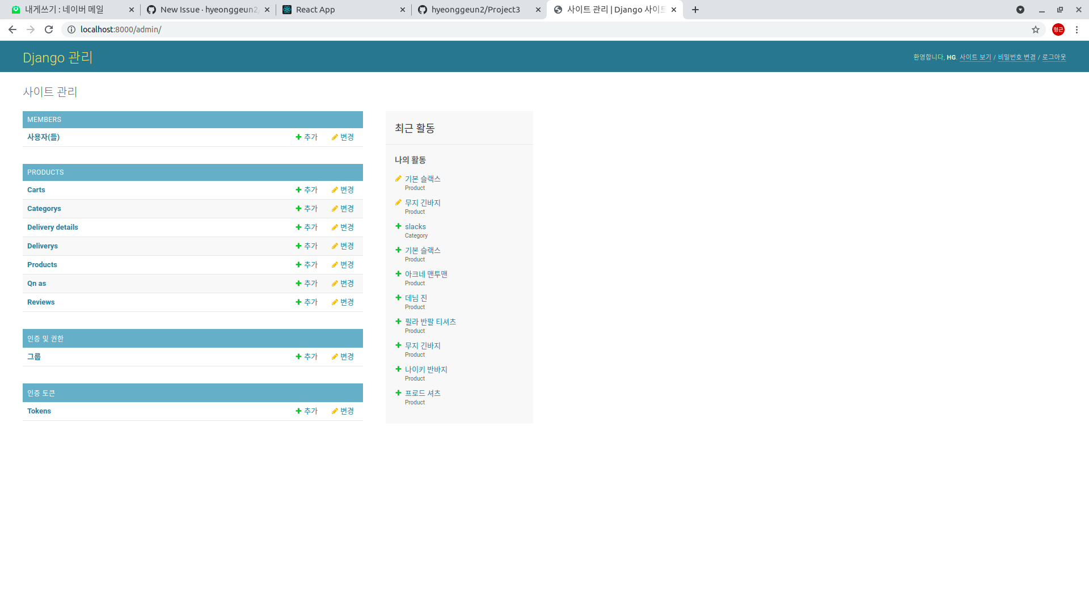Open recent action 나이키 반바지
This screenshot has height=591, width=1089.
point(426,370)
